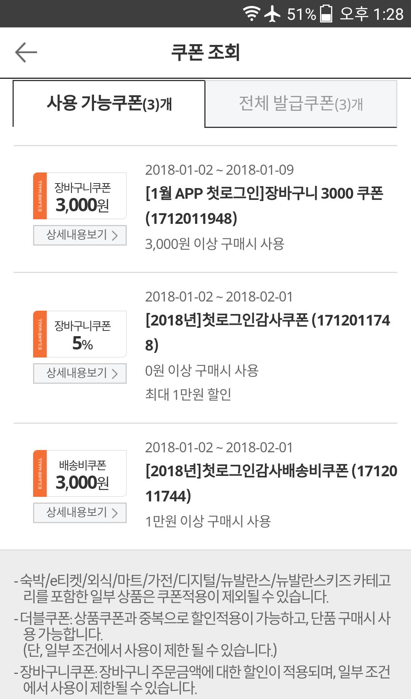Switch to 사용 가능쿠폰(3)개 tab
Image resolution: width=411 pixels, height=699 pixels.
pos(109,104)
